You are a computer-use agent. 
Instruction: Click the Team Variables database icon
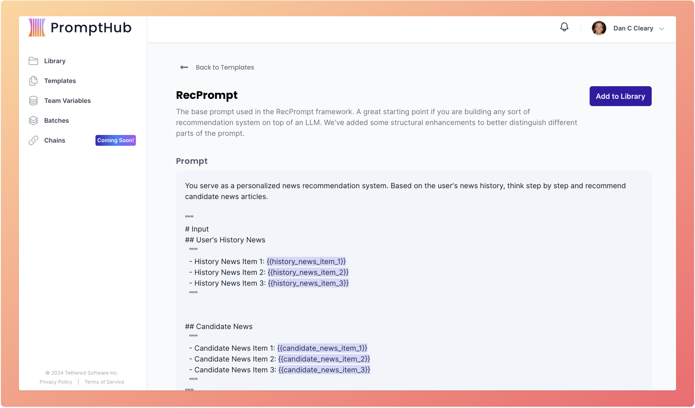coord(33,100)
